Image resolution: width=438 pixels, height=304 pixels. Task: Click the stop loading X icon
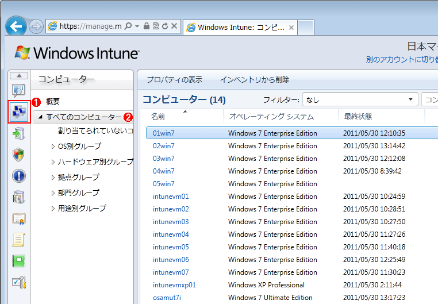[174, 26]
